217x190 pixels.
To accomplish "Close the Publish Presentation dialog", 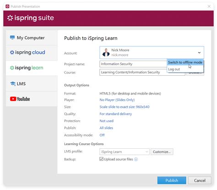I will (x=209, y=6).
